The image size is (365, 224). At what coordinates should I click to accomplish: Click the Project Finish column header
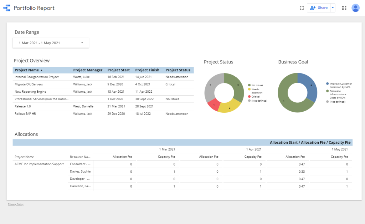pyautogui.click(x=147, y=70)
